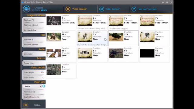Viewport: 194px width, 109px height.
Task: Click the VSB Pro camera logo icon
Action: 26,9
